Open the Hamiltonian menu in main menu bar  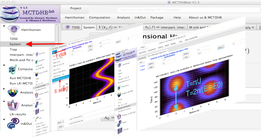click(x=75, y=17)
